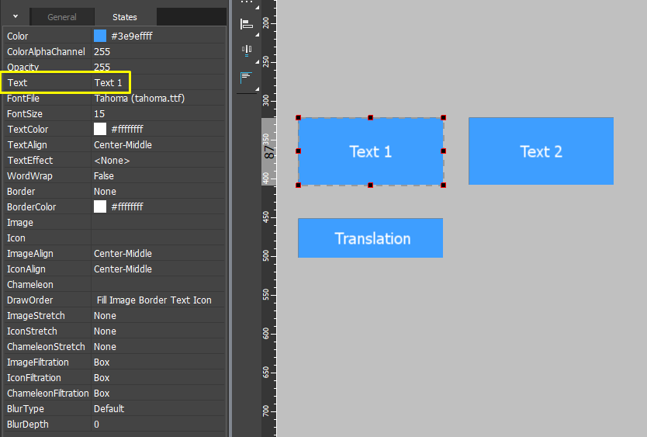Expand the align-left tool flyout arrow

[257, 35]
